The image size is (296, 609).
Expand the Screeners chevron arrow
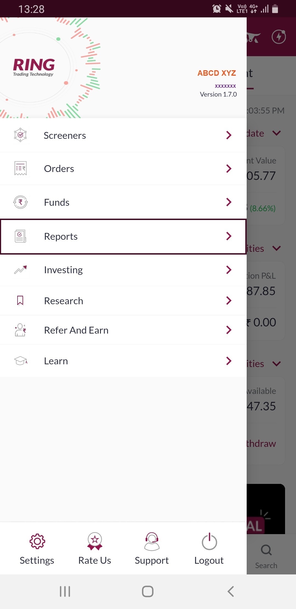pyautogui.click(x=229, y=135)
